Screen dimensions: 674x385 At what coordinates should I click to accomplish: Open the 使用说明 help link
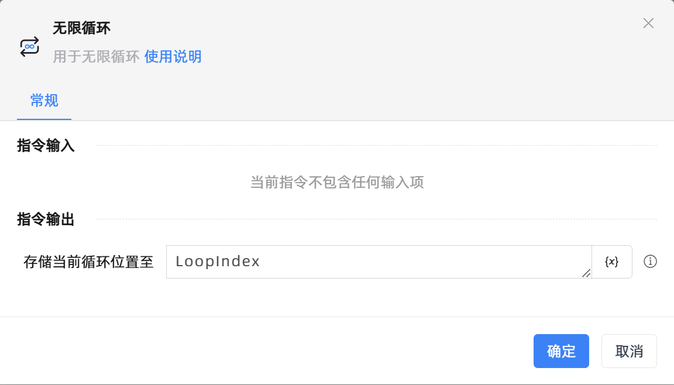[x=173, y=57]
